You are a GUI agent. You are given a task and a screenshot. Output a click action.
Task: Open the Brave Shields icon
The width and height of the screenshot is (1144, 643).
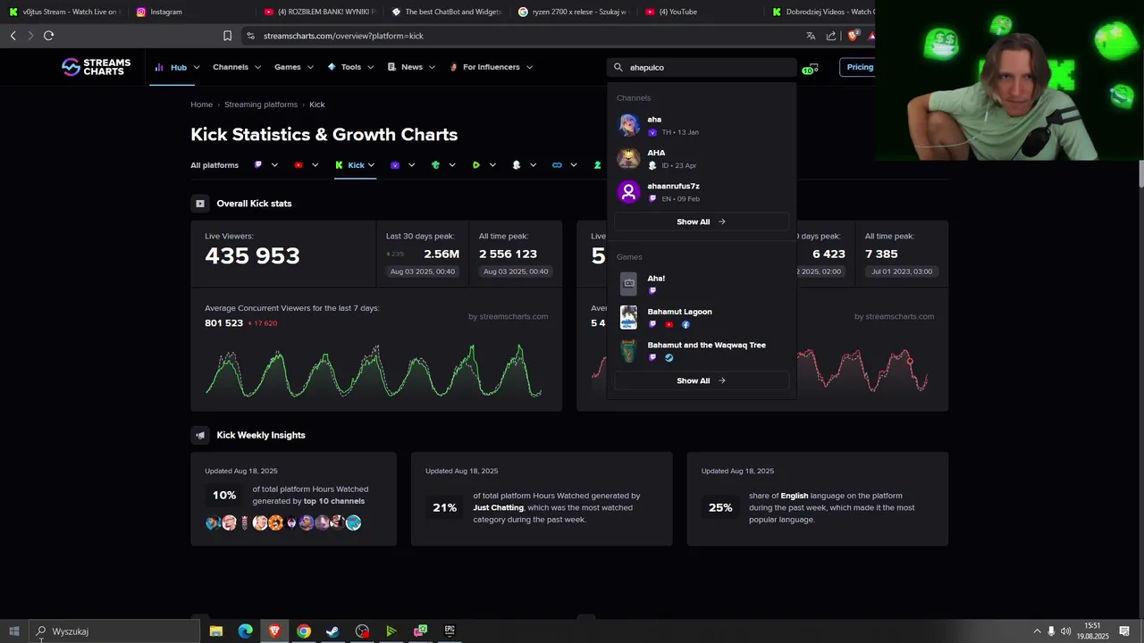(x=853, y=36)
